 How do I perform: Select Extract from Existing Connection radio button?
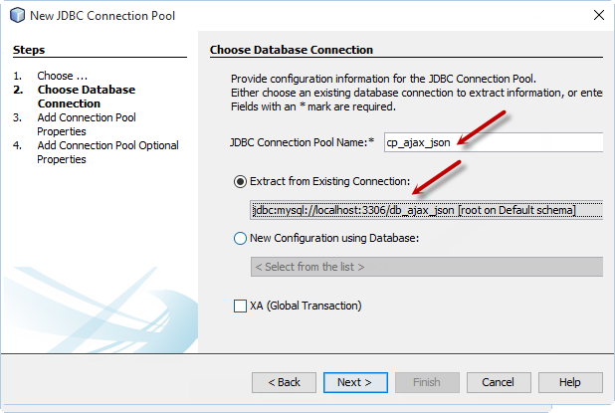[x=240, y=181]
